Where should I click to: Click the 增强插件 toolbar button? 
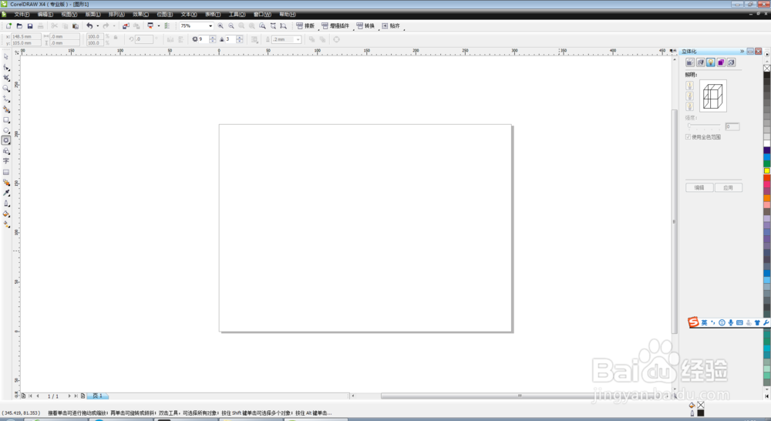point(335,25)
